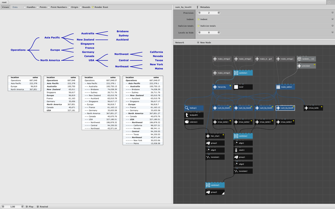The height and width of the screenshot is (209, 335).
Task: Select the sum_by_level4 node
Action: click(285, 108)
